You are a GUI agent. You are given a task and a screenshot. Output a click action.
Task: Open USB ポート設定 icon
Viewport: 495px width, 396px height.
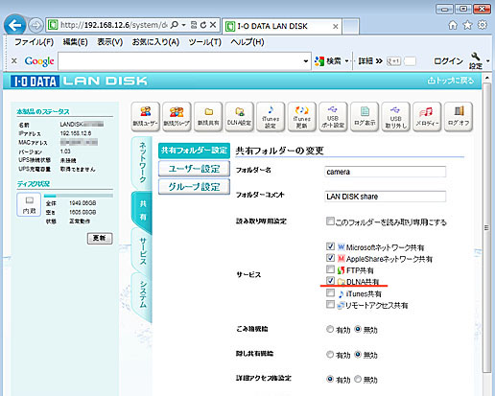pos(333,117)
